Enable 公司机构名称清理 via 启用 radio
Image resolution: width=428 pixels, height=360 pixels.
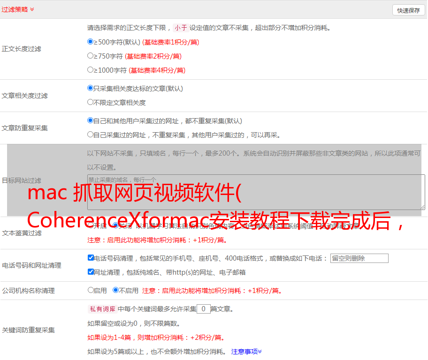point(91,290)
